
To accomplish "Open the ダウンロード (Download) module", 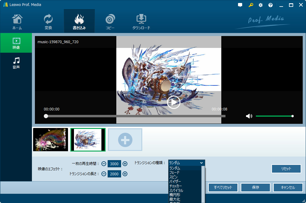I will click(141, 22).
